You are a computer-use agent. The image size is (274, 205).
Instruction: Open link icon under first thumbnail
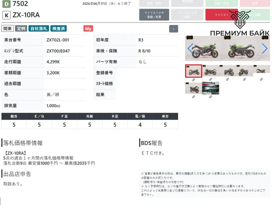coord(194,80)
